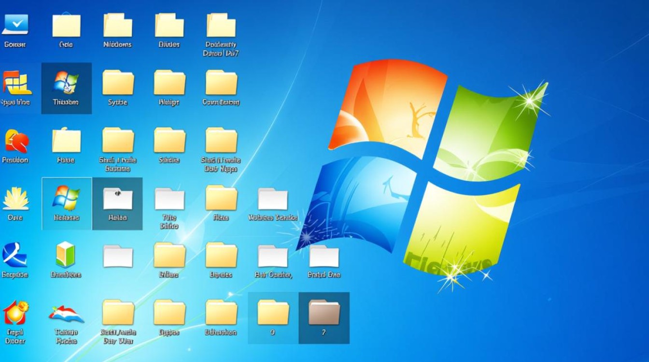Open the folder labeled Nitdoms

[117, 25]
